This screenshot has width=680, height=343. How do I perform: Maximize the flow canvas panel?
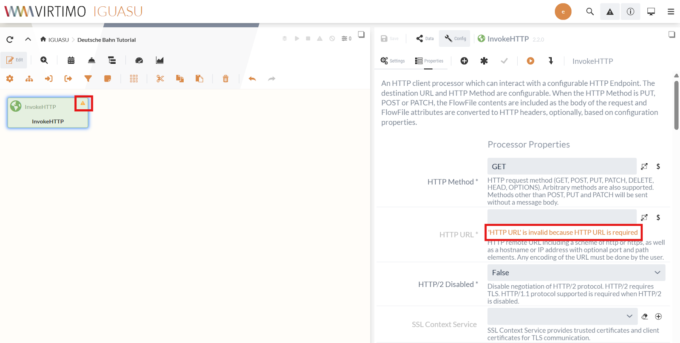361,34
